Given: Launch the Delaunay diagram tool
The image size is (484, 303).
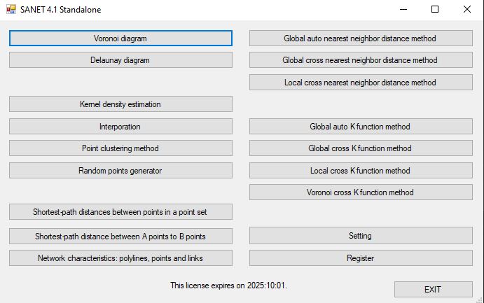Looking at the screenshot, I should 120,59.
